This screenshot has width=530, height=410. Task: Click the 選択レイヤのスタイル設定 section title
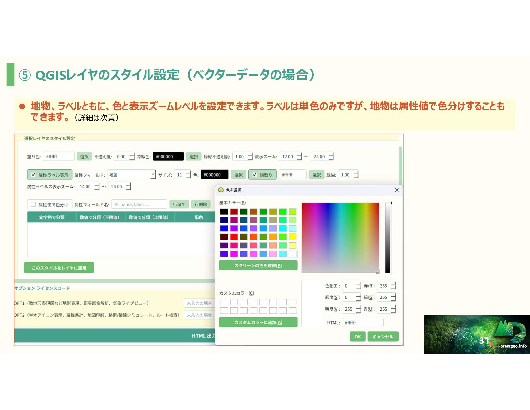[50, 138]
